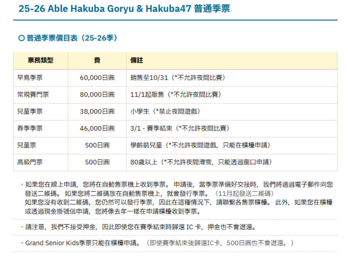
Task: Click the "500日圓" price in the 兒童票 row
Action: 97,145
